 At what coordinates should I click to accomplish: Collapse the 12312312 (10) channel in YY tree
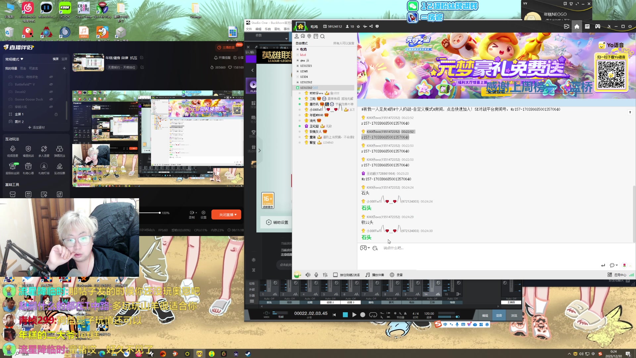point(297,88)
